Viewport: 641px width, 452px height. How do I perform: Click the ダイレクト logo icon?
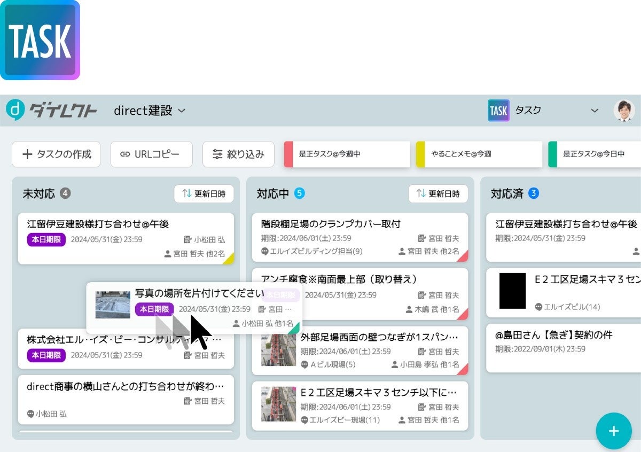(15, 111)
